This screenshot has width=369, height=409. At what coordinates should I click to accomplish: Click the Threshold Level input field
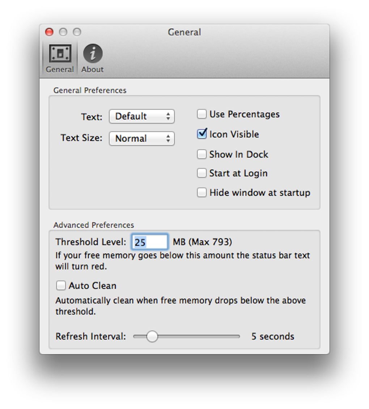[150, 242]
